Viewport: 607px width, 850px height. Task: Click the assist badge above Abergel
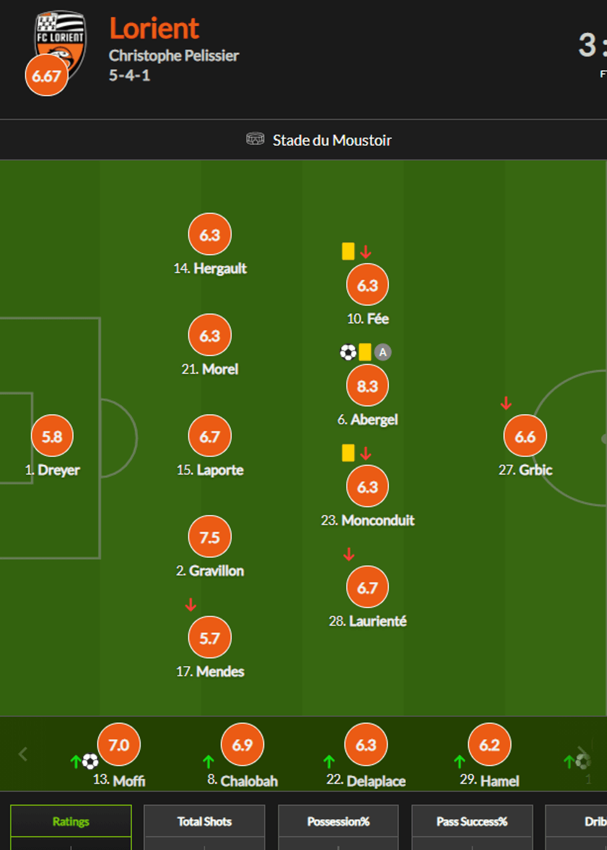pyautogui.click(x=383, y=352)
